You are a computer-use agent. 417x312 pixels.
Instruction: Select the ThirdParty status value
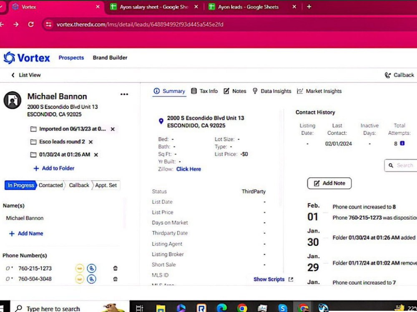tap(254, 191)
